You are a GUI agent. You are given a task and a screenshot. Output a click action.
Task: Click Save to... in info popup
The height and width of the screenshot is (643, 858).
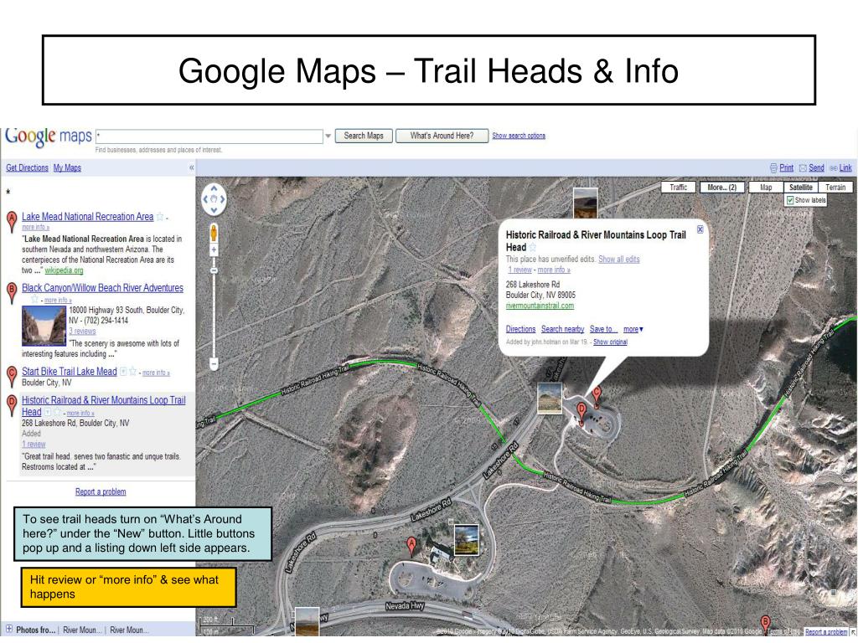[x=603, y=329]
